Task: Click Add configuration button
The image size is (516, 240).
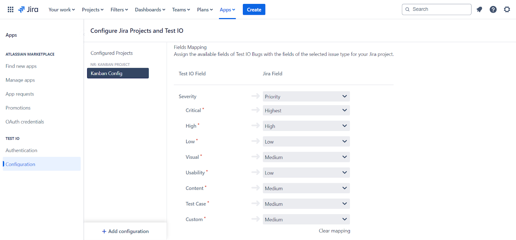Action: click(x=125, y=231)
